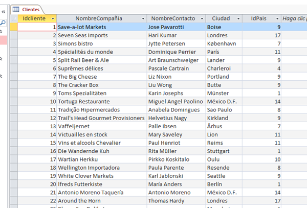Click the 'Boise' city cell
The image size is (307, 208).
(224, 27)
